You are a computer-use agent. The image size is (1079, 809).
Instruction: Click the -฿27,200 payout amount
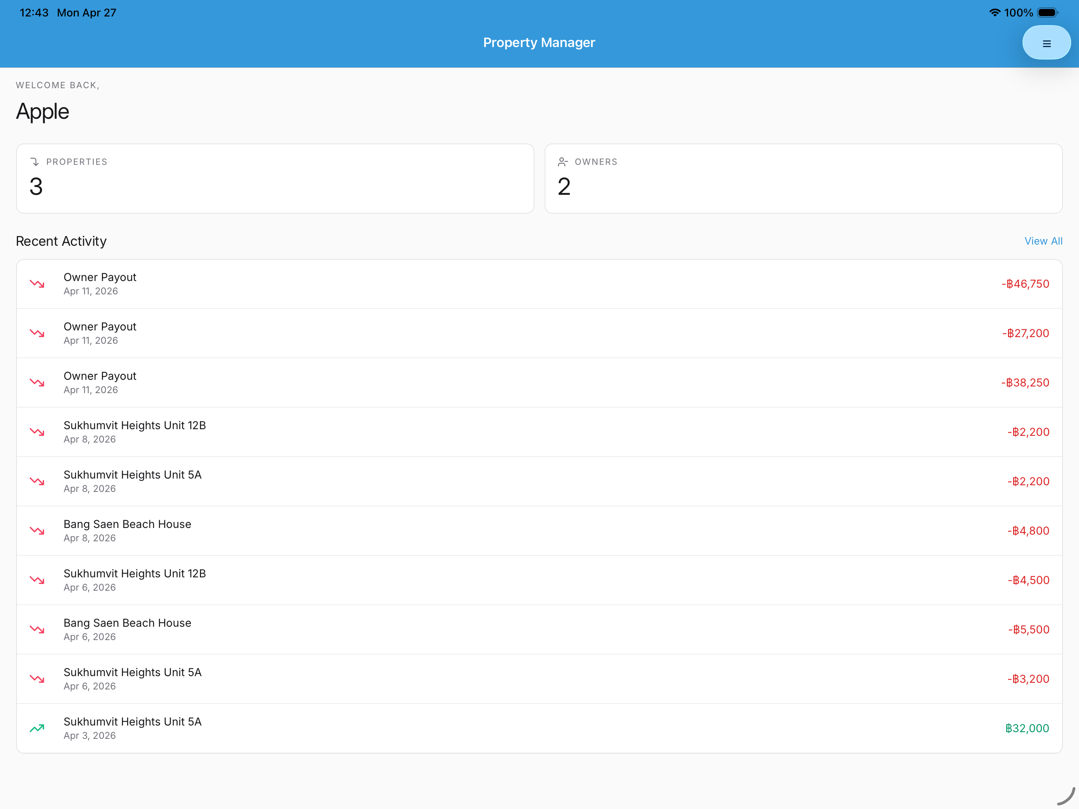pos(1025,333)
